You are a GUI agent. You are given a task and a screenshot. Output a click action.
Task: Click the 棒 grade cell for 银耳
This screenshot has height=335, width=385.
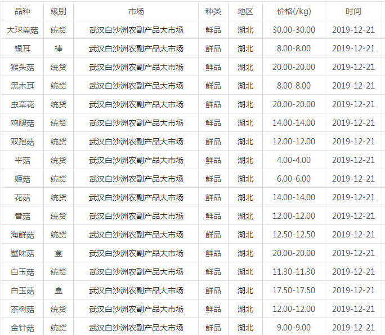click(59, 49)
